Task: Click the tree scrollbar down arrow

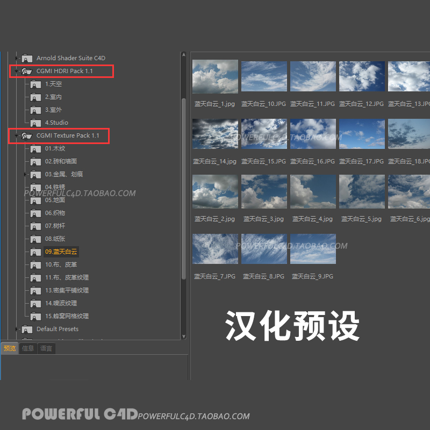Action: coord(184,336)
